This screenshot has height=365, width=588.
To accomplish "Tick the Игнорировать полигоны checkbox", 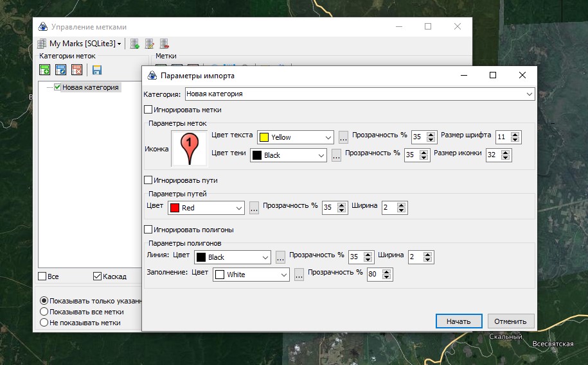I will click(x=148, y=230).
